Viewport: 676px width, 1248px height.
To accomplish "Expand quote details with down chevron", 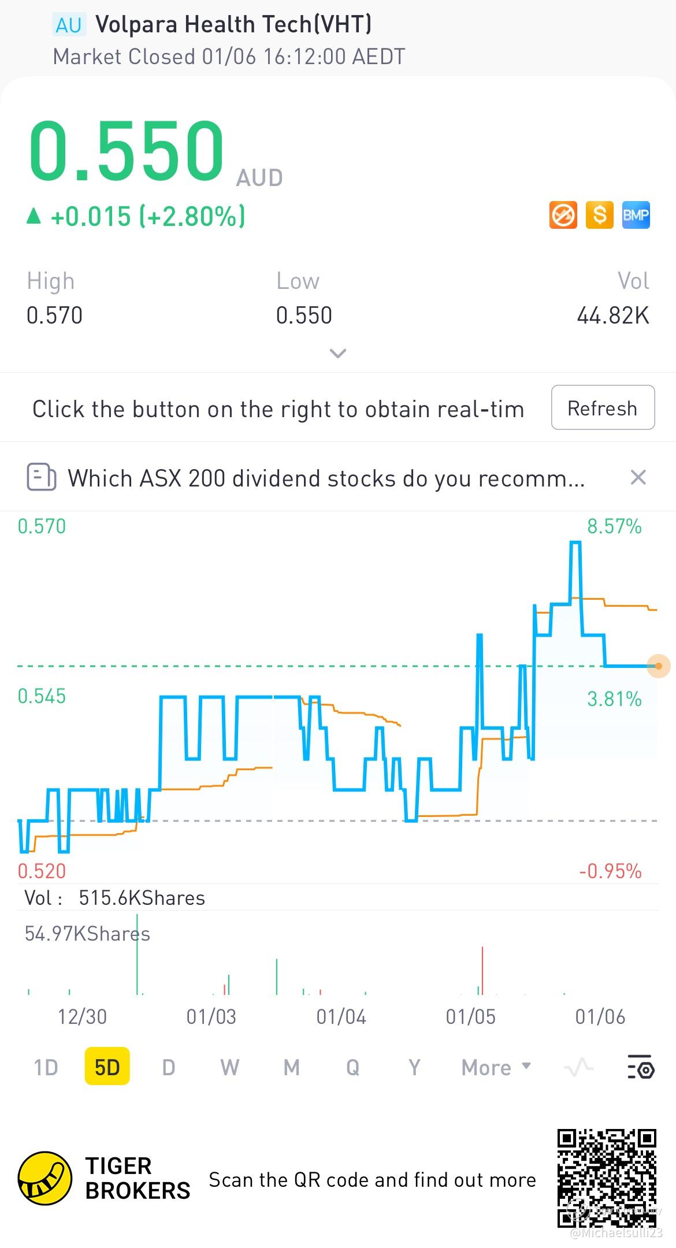I will pyautogui.click(x=338, y=353).
